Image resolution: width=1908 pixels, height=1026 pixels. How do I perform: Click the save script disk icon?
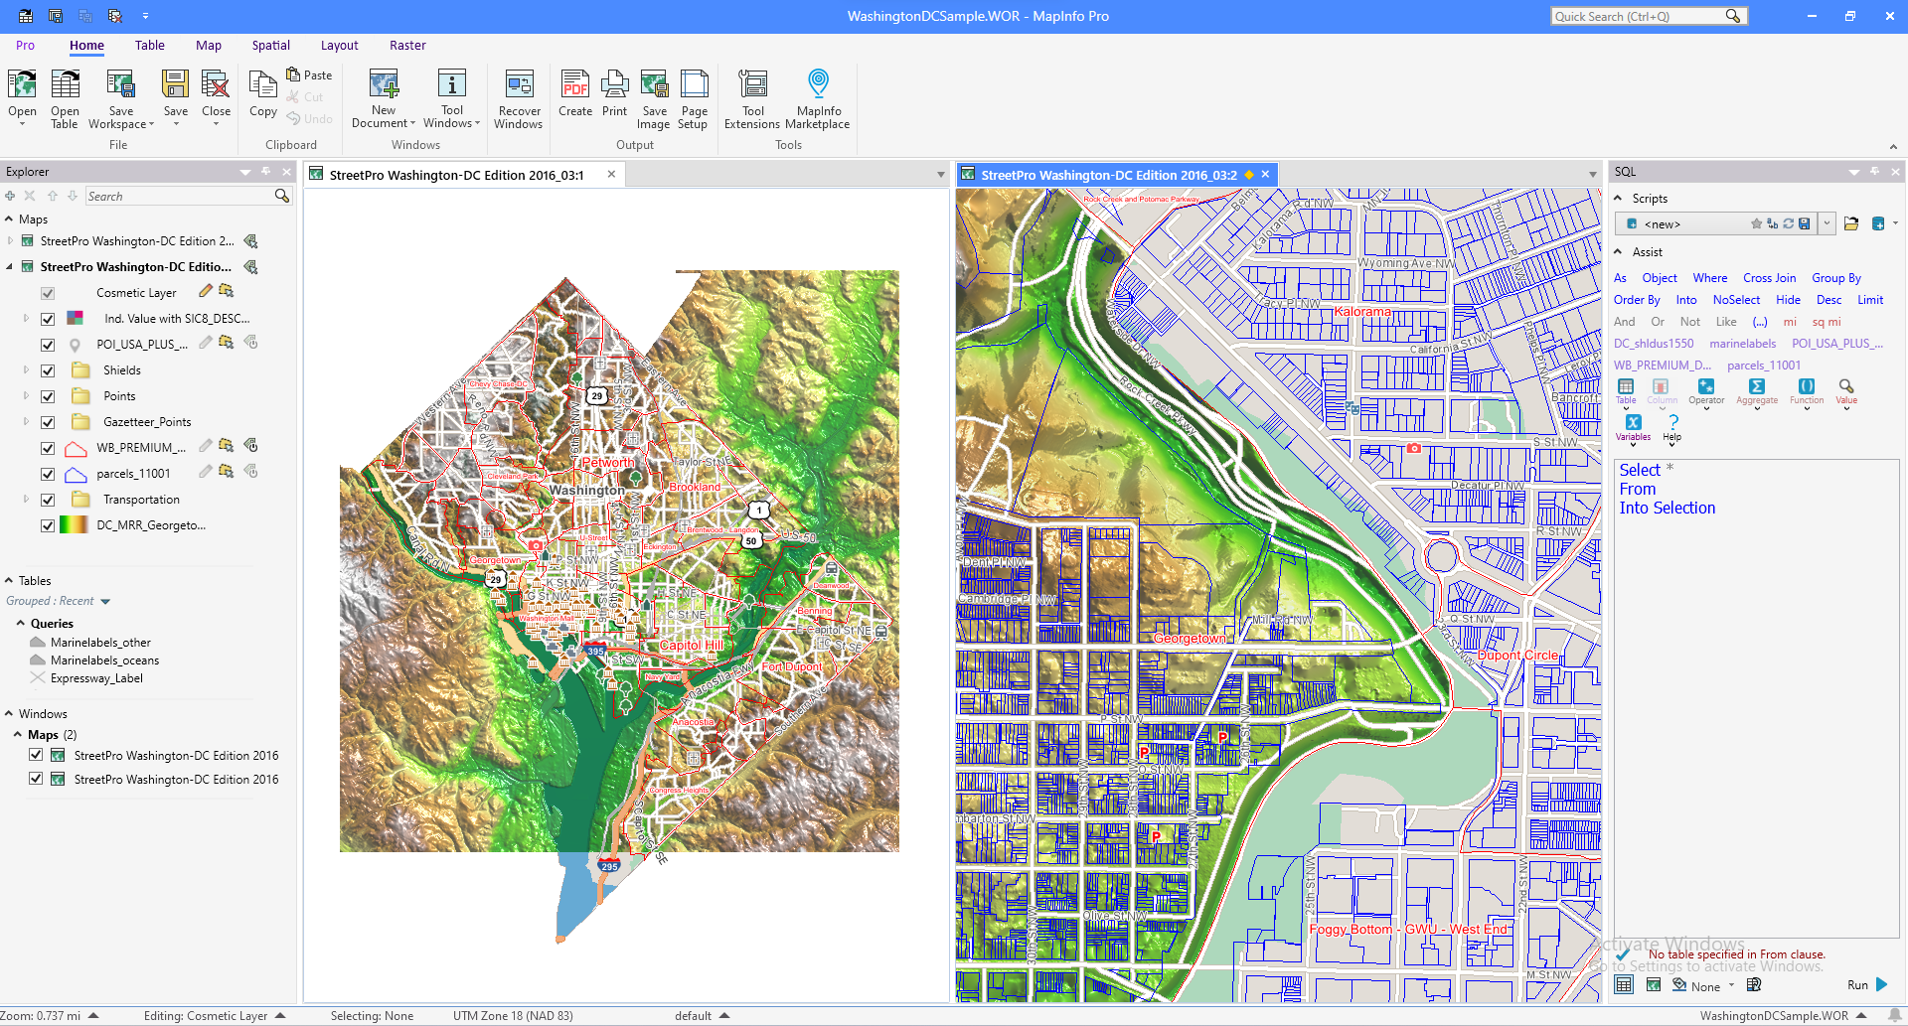1805,223
